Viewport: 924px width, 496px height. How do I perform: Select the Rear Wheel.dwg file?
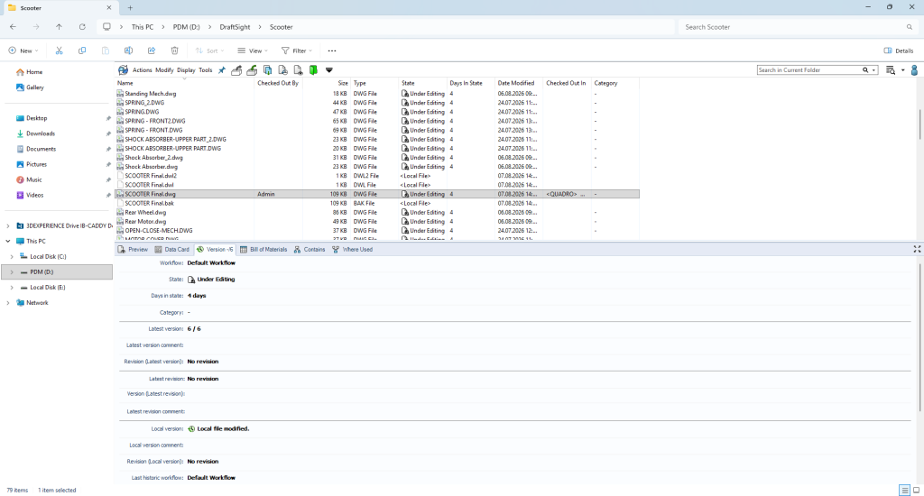click(145, 212)
